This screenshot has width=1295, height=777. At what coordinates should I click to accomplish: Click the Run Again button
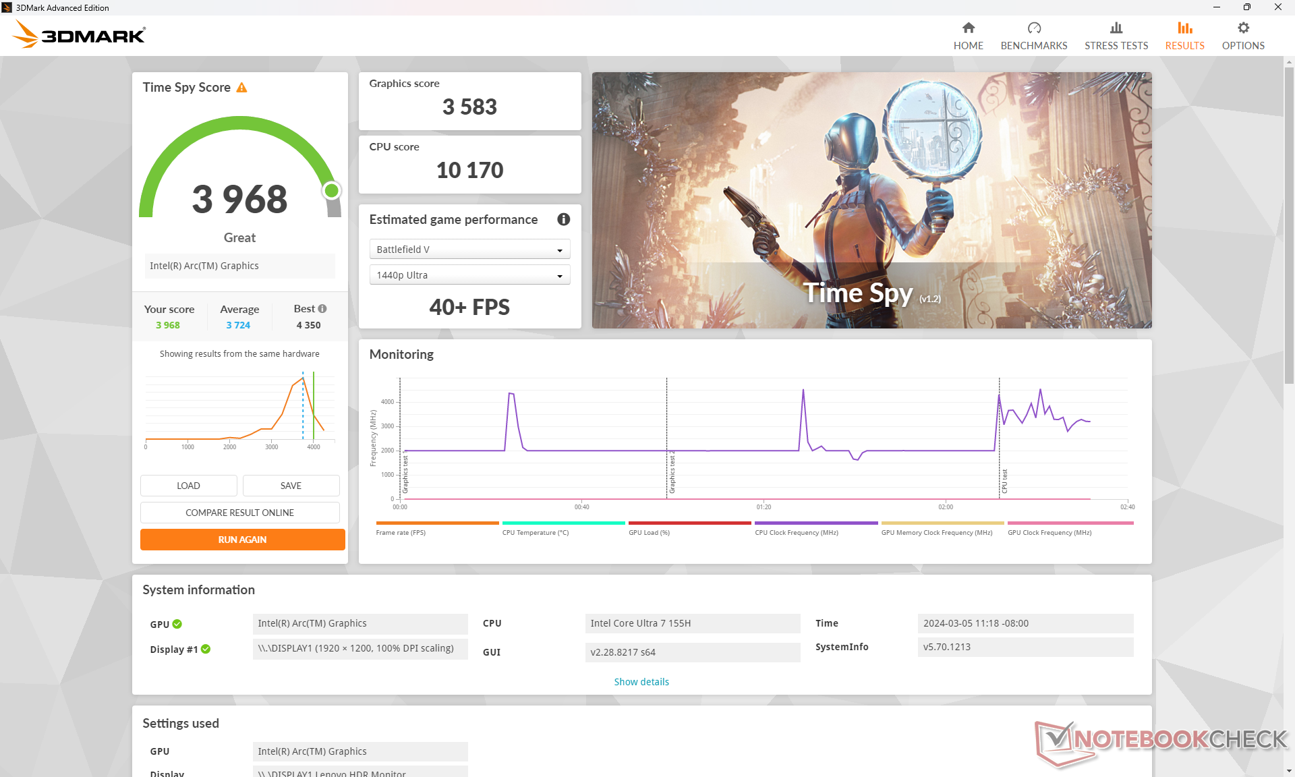[242, 540]
